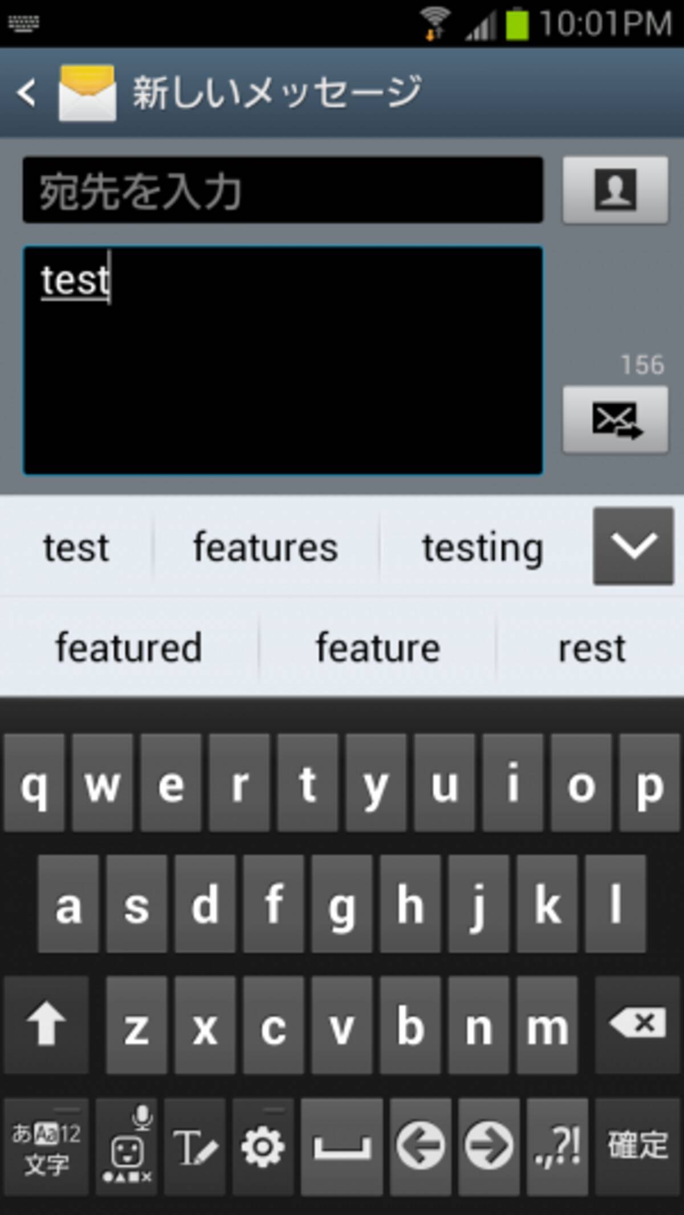Tap the handwriting input T-pen key
This screenshot has height=1215, width=684.
[194, 1146]
